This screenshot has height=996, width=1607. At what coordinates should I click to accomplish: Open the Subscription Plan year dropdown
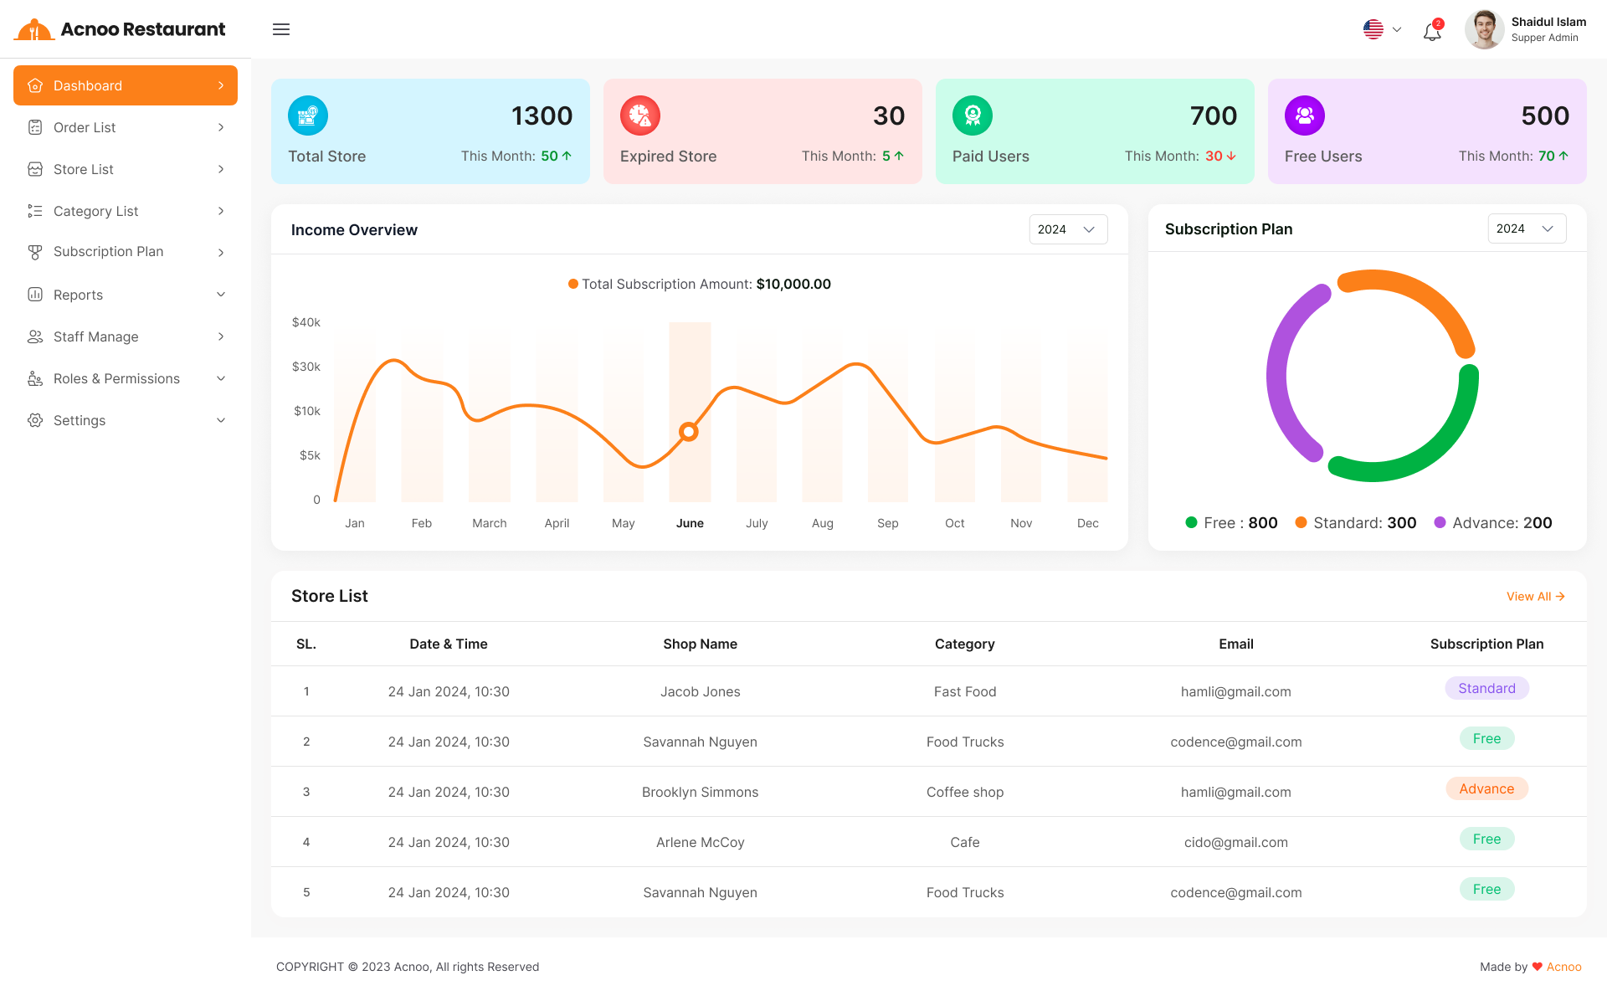pyautogui.click(x=1527, y=228)
